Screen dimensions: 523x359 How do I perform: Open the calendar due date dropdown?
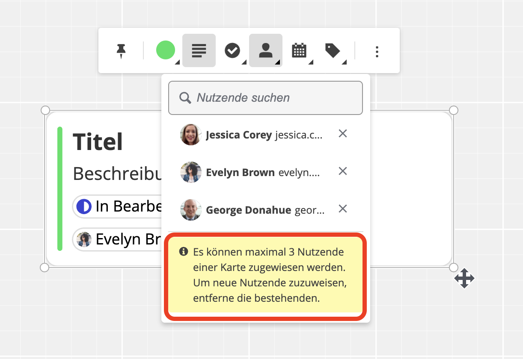[299, 50]
